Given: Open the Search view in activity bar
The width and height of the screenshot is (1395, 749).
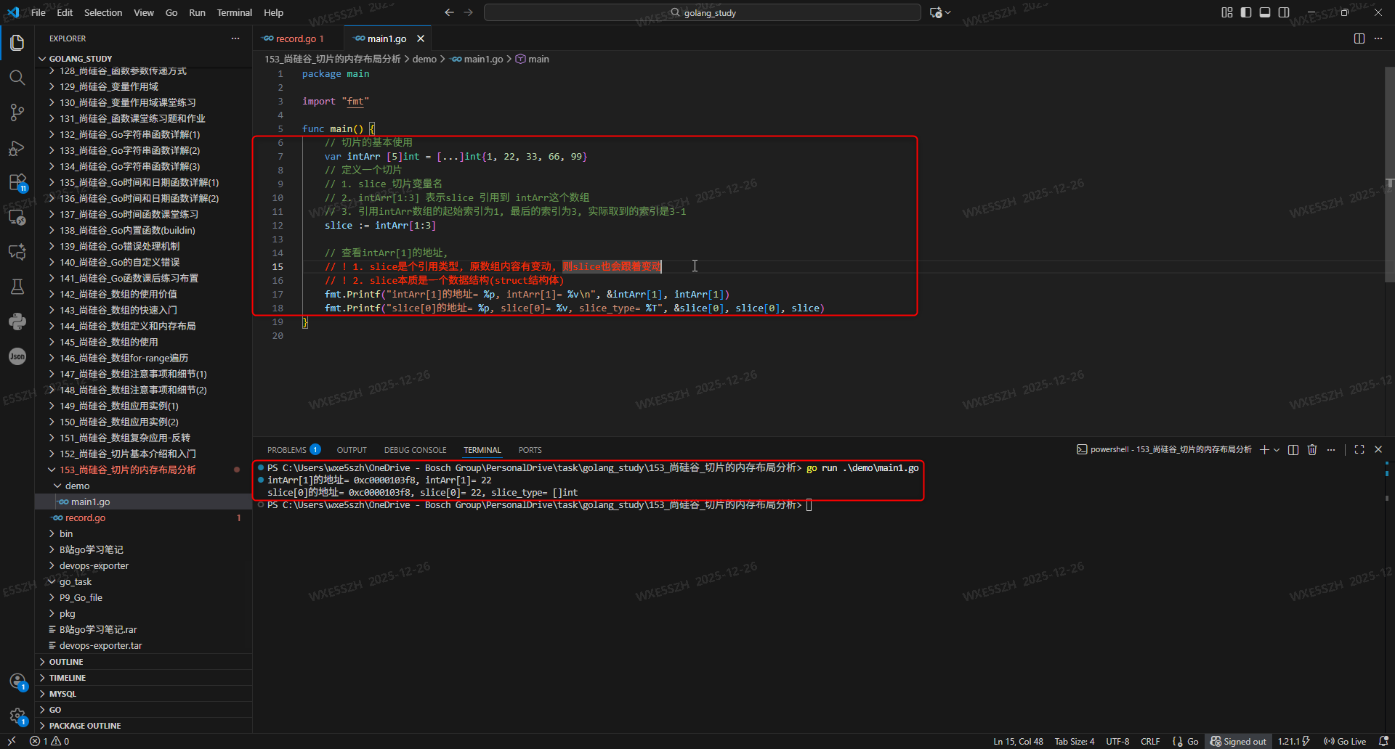Looking at the screenshot, I should (17, 77).
